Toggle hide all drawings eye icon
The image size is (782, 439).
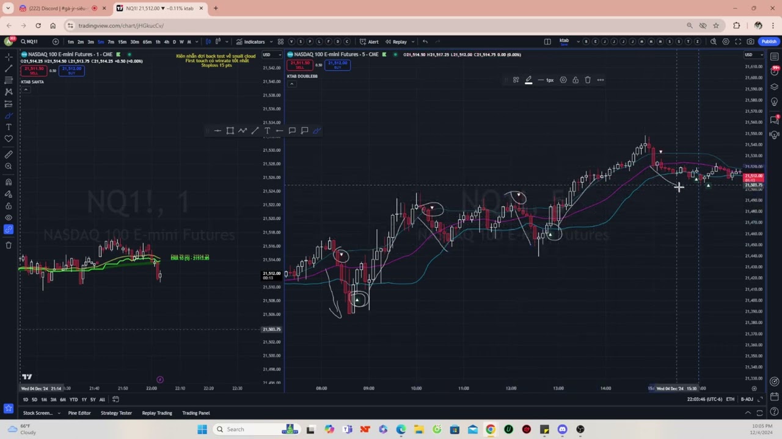point(9,218)
